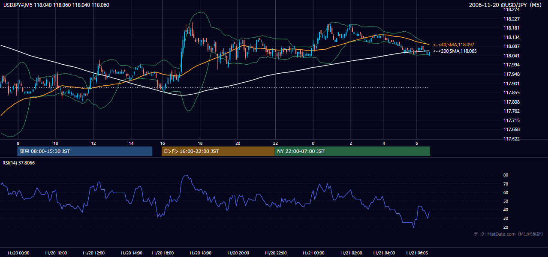Click the 11/20 20:00 time label
Image resolution: width=548 pixels, height=257 pixels.
(x=238, y=253)
